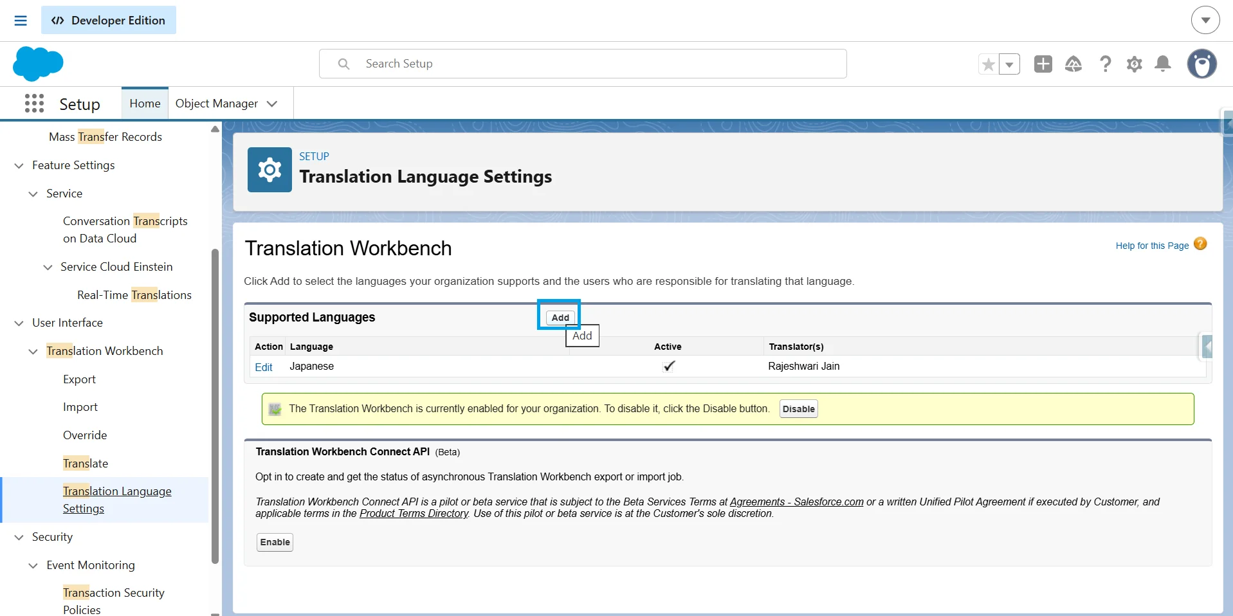Click the orange help icon by Help for this Page

(x=1200, y=244)
